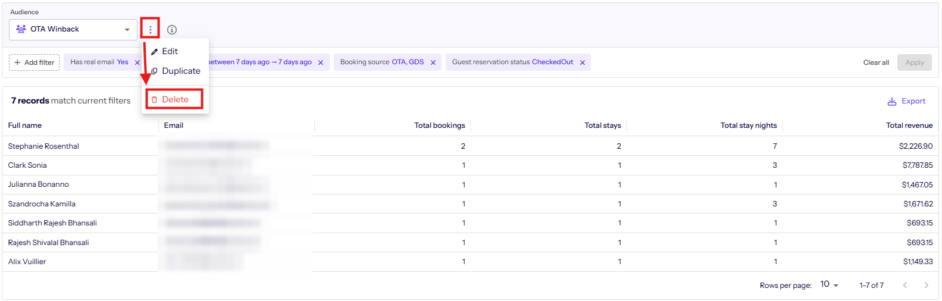Image resolution: width=942 pixels, height=301 pixels.
Task: Remove the 7 days ago date filter
Action: tap(321, 62)
